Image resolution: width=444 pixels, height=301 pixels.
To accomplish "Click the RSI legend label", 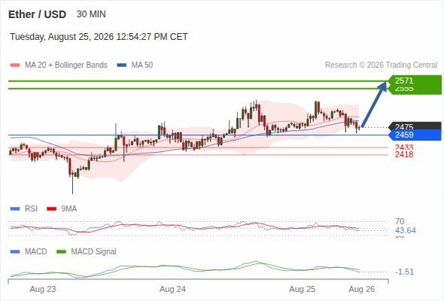I will point(31,209).
